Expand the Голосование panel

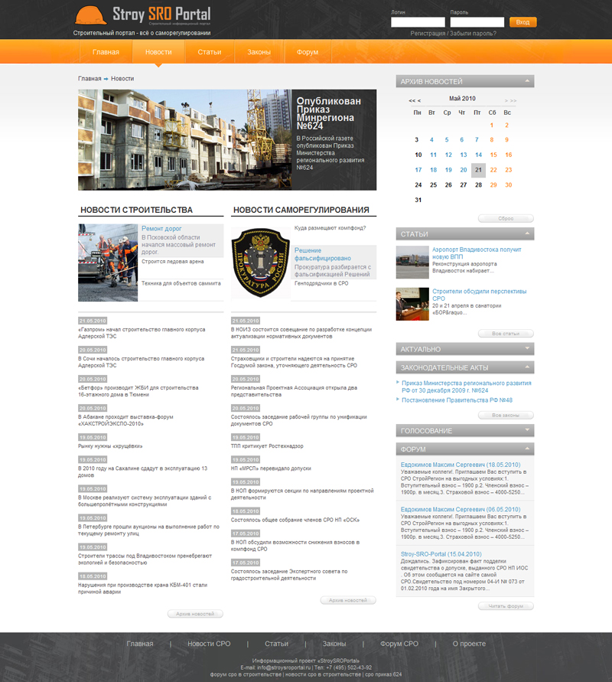pyautogui.click(x=527, y=431)
